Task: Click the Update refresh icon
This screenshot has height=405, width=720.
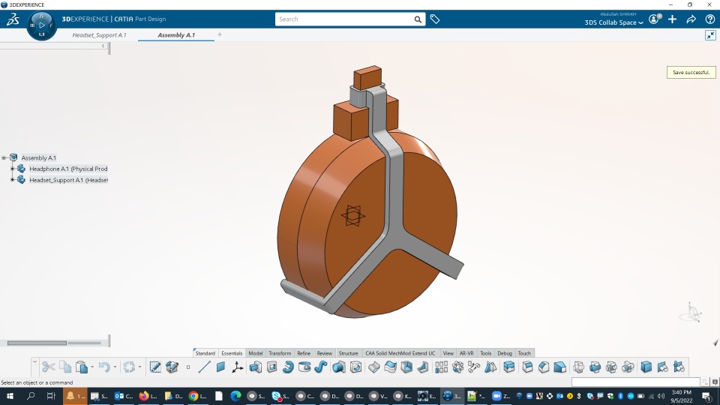Action: (x=130, y=367)
